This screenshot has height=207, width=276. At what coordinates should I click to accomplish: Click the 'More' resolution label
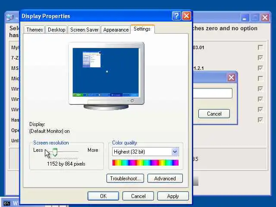coord(93,150)
